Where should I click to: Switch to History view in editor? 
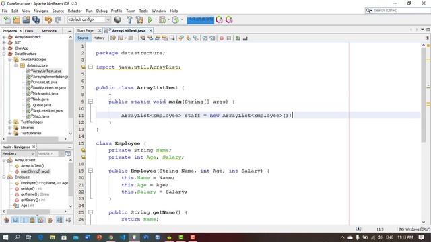tap(99, 38)
